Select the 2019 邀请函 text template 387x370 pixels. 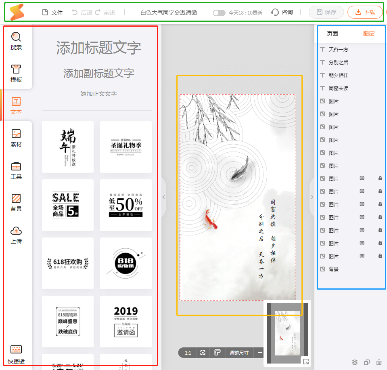pos(126,322)
